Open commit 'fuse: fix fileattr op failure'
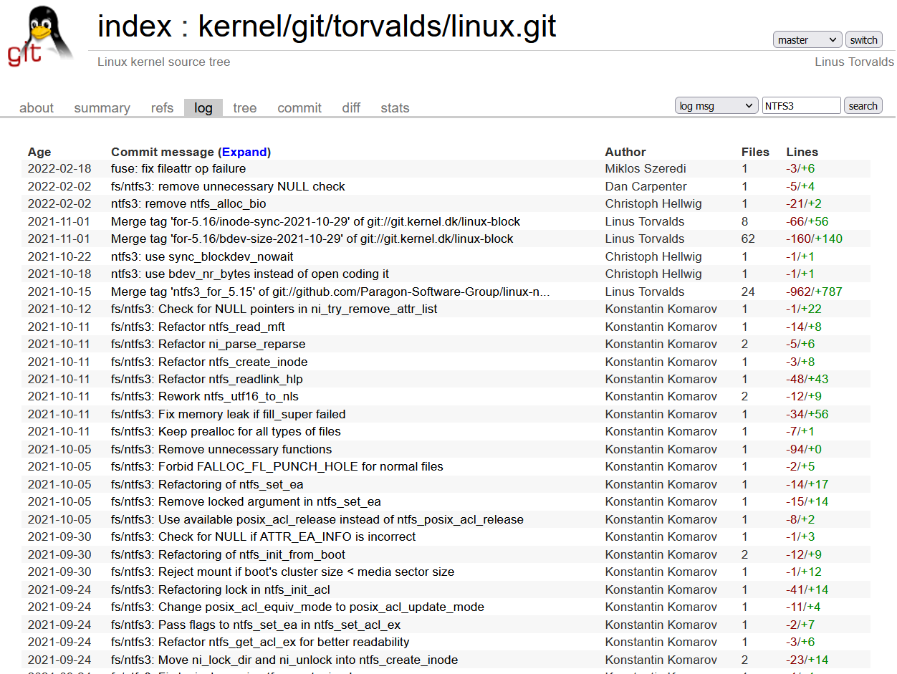Image resolution: width=897 pixels, height=674 pixels. click(178, 169)
